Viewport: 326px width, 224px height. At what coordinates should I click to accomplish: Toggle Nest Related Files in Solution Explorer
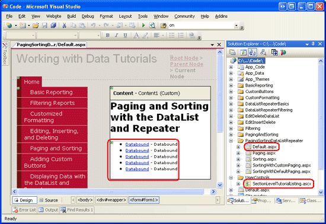point(252,52)
